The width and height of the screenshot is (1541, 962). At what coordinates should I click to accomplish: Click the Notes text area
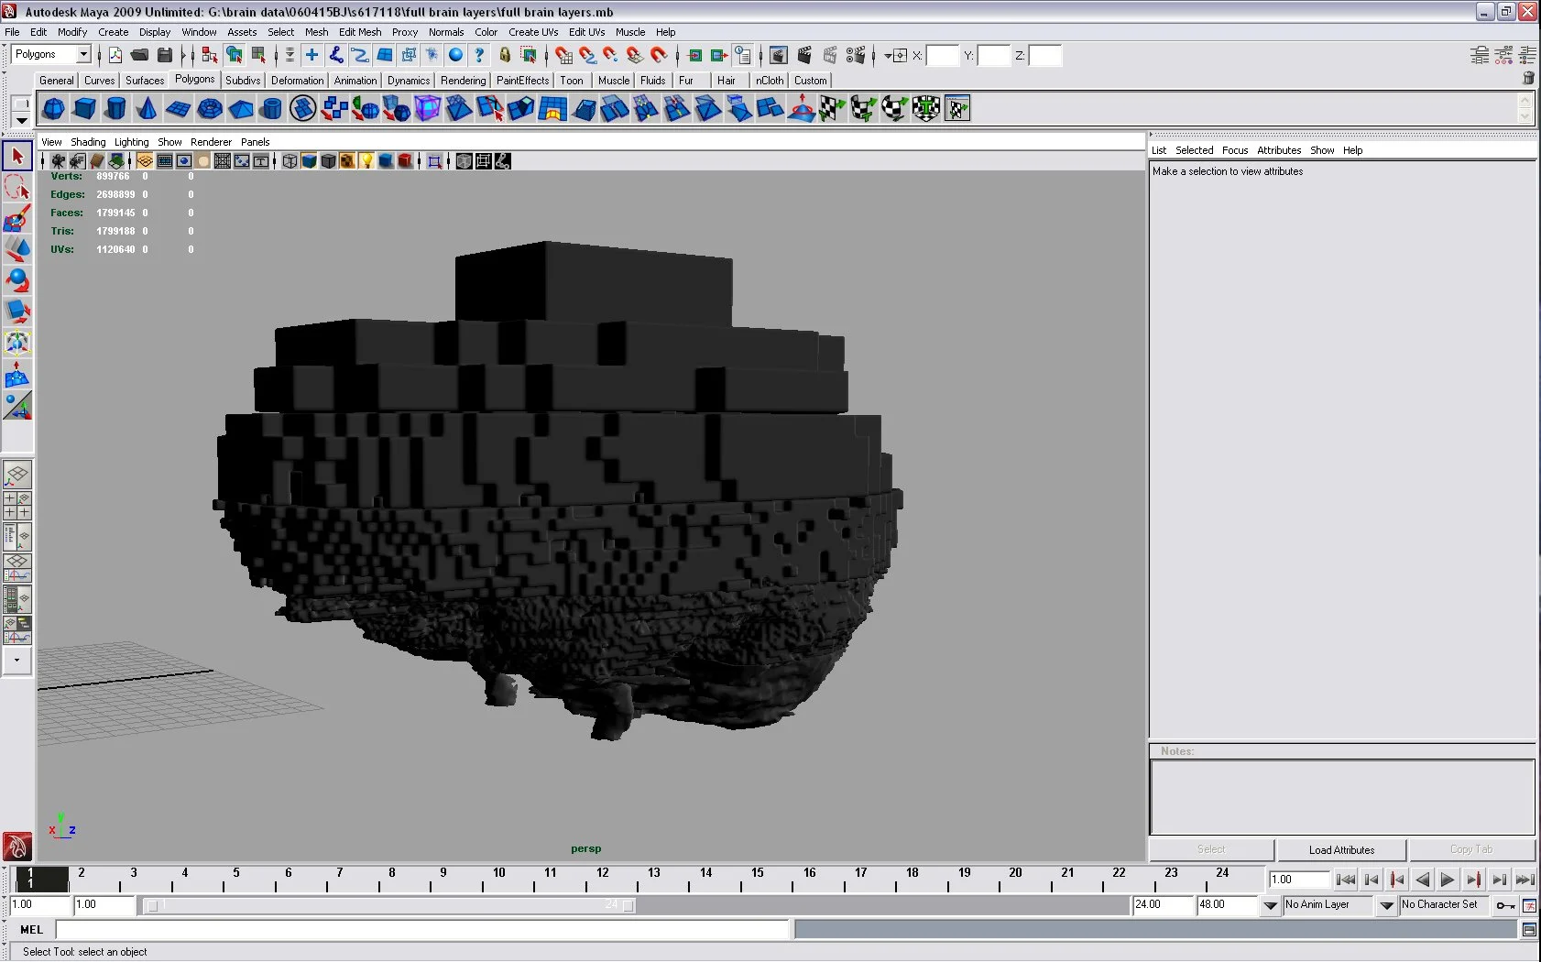[x=1342, y=797]
